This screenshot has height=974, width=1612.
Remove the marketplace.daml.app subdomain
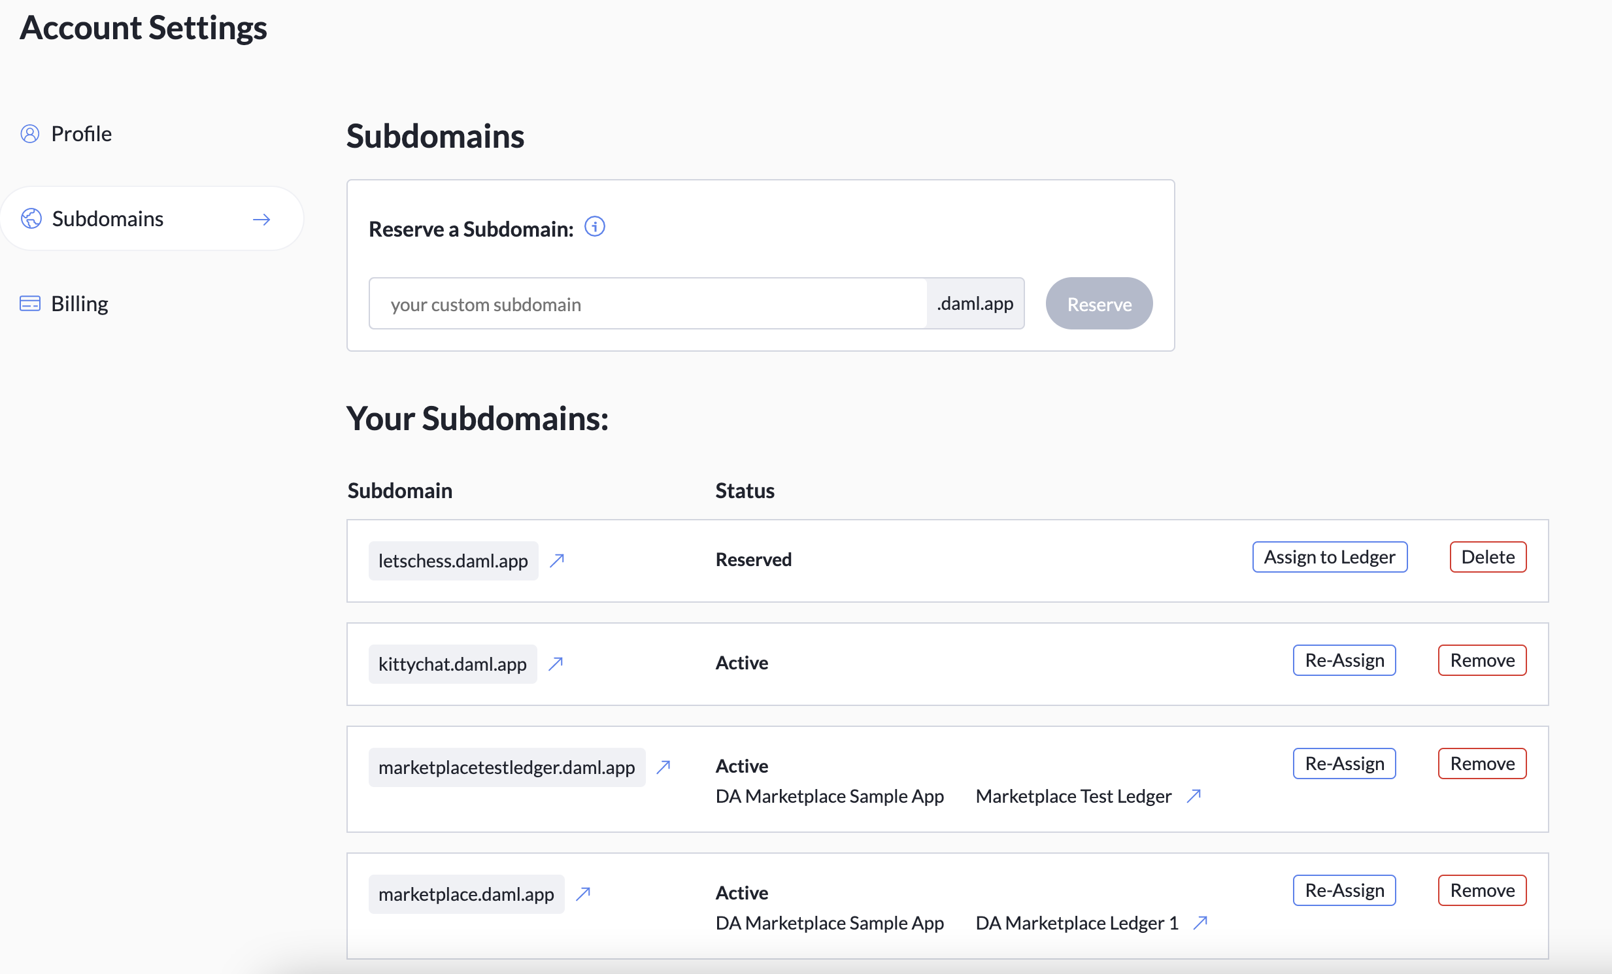point(1482,890)
